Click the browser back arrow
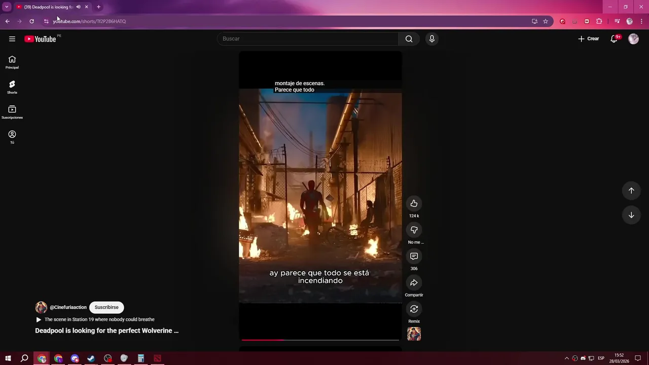The height and width of the screenshot is (365, 649). [7, 21]
